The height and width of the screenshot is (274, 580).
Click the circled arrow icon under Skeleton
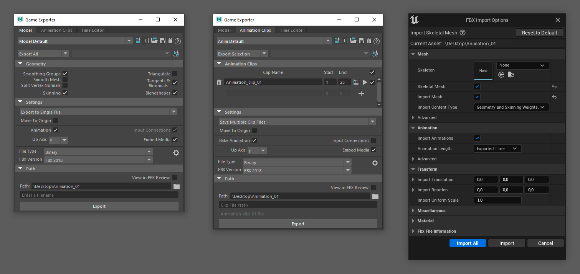[501, 75]
